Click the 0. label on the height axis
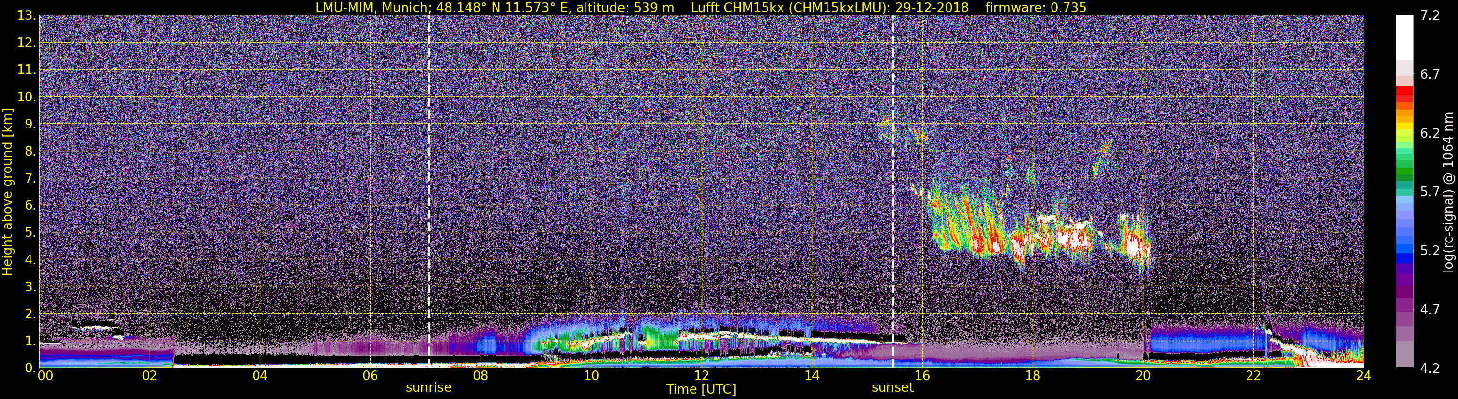 click(30, 368)
